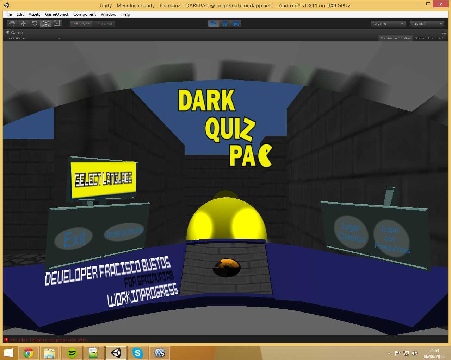
Task: Open the Layers dropdown
Action: (388, 24)
